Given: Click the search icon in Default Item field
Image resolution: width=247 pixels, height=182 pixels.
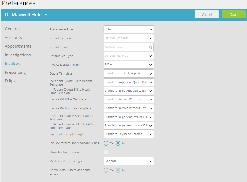Looking at the screenshot, I should coord(150,47).
